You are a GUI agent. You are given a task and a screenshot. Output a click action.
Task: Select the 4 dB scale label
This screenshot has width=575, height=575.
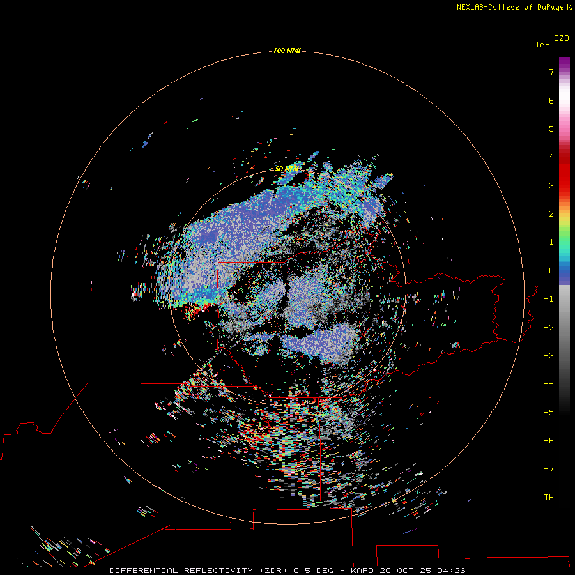click(x=551, y=157)
